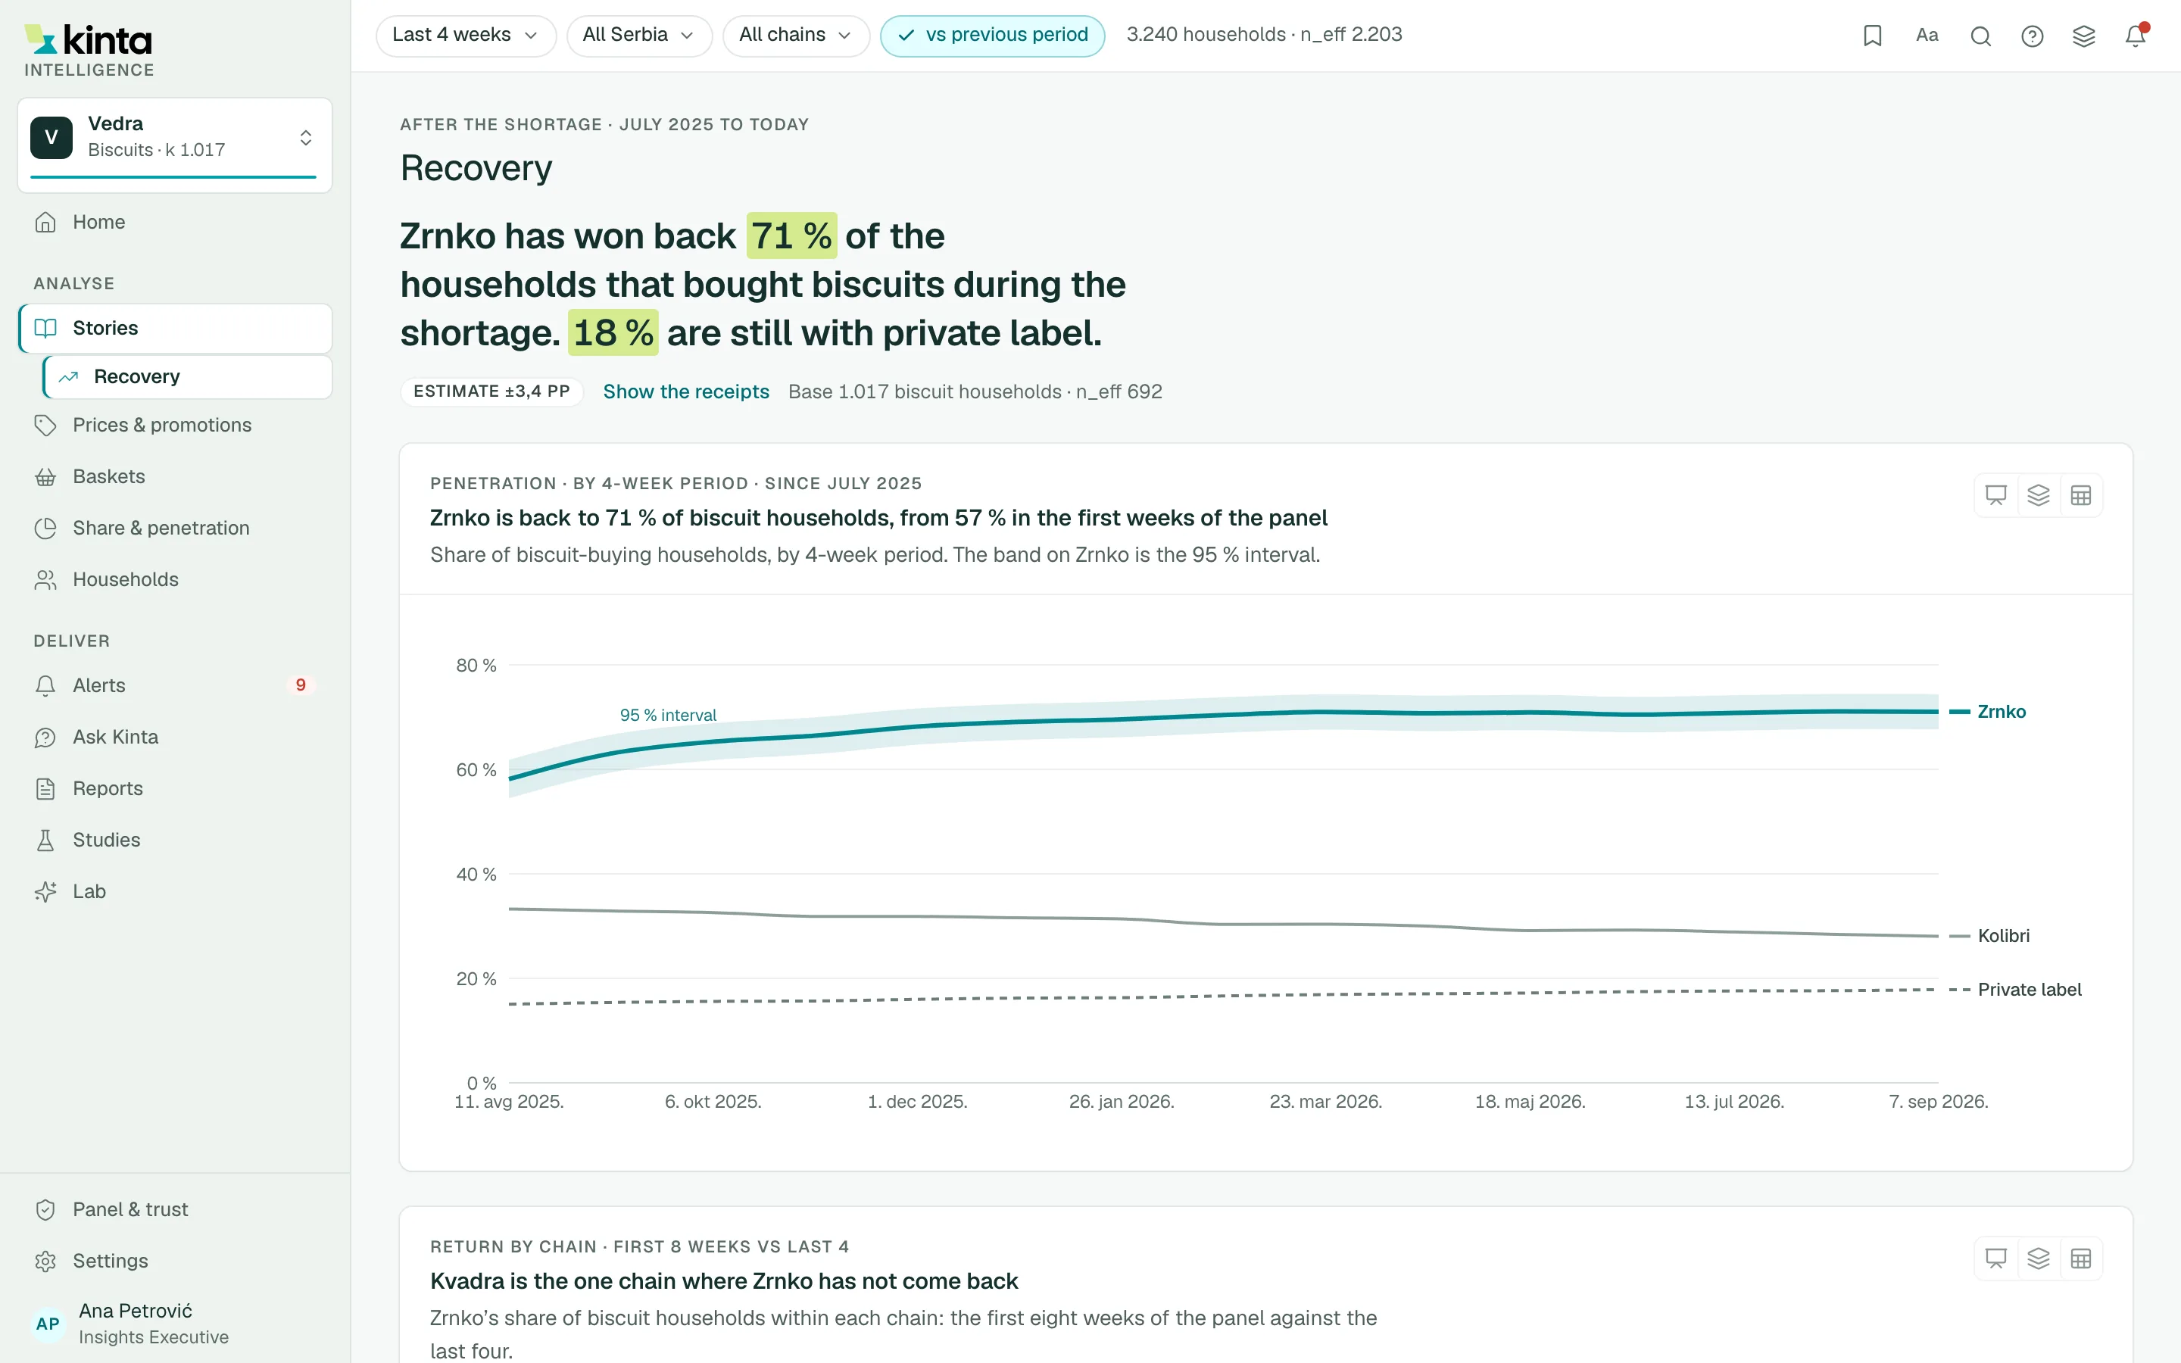This screenshot has height=1363, width=2181.
Task: Click the kinta Intelligence logo
Action: pyautogui.click(x=89, y=49)
